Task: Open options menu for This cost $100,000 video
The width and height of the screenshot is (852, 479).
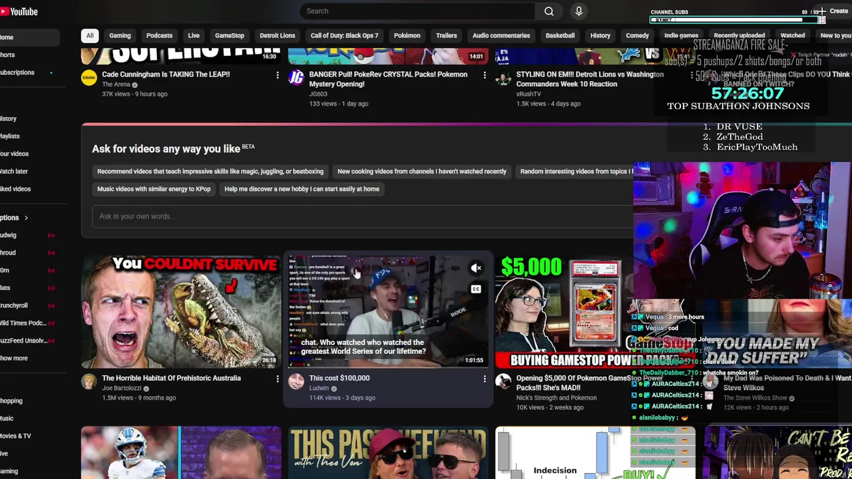Action: 485,379
